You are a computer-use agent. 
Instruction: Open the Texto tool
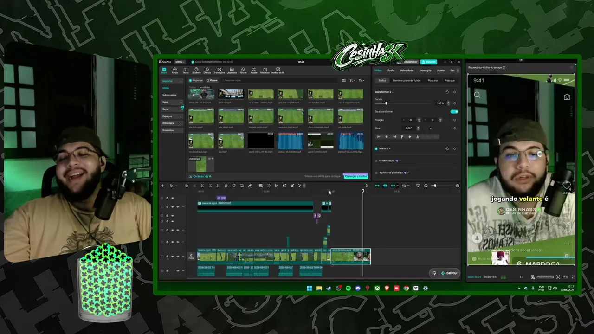[x=186, y=71]
